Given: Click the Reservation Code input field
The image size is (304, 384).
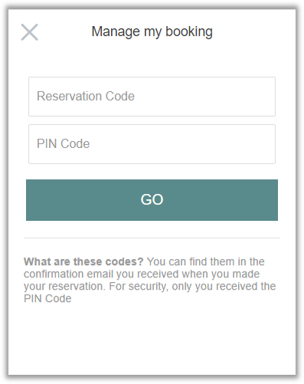Looking at the screenshot, I should [x=152, y=97].
